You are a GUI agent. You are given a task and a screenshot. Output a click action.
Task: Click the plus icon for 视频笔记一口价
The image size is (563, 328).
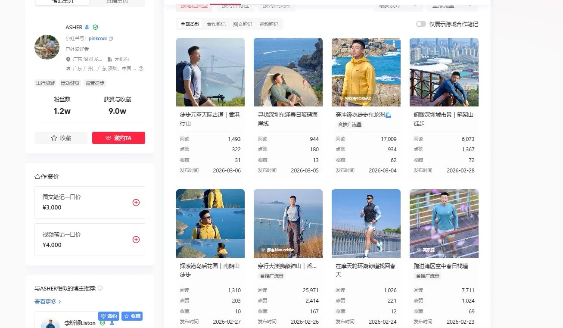tap(136, 240)
